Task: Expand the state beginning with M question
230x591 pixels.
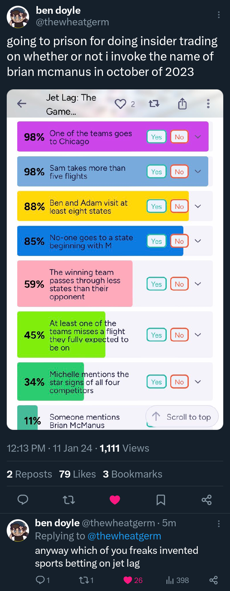Action: click(x=198, y=241)
